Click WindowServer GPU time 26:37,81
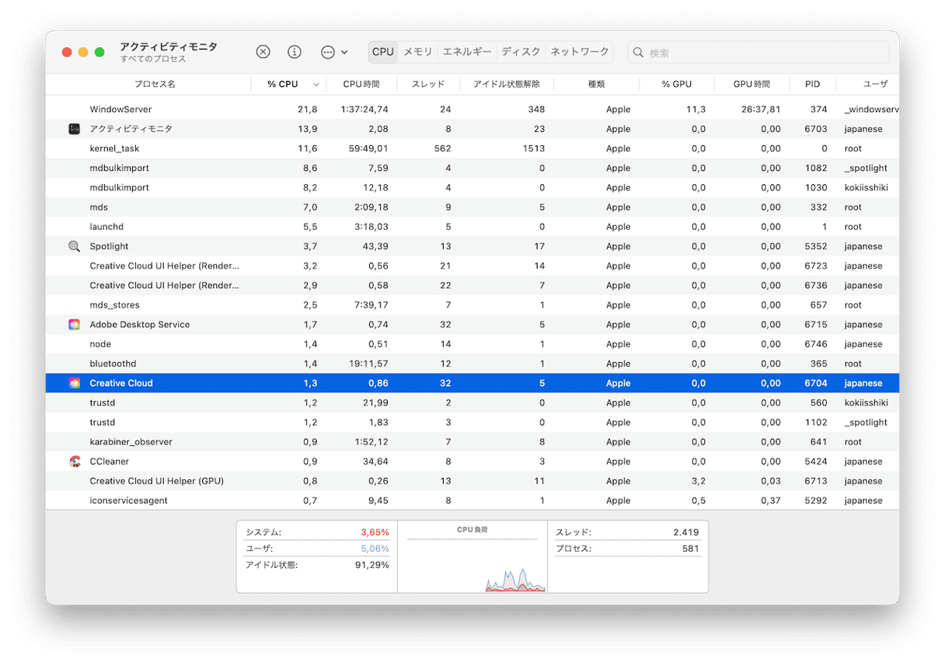The image size is (945, 665). tap(760, 110)
